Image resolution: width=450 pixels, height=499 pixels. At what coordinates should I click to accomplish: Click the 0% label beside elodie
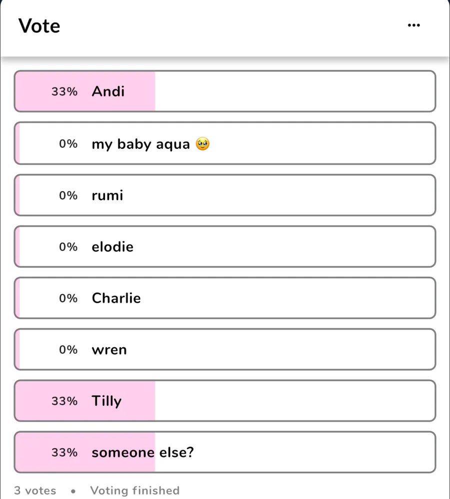click(x=68, y=247)
